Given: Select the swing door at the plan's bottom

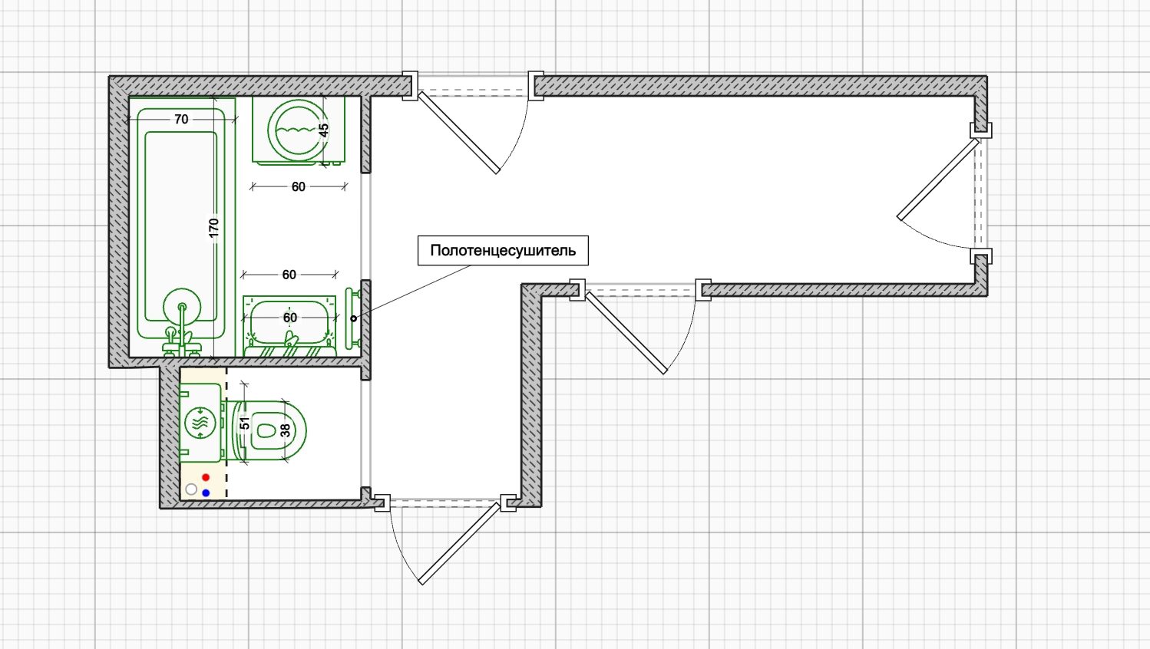Looking at the screenshot, I should tap(444, 539).
